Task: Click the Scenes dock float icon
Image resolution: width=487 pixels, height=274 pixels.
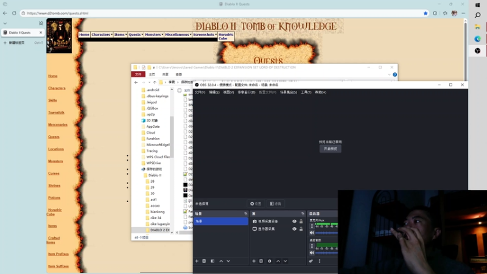Action: (246, 214)
